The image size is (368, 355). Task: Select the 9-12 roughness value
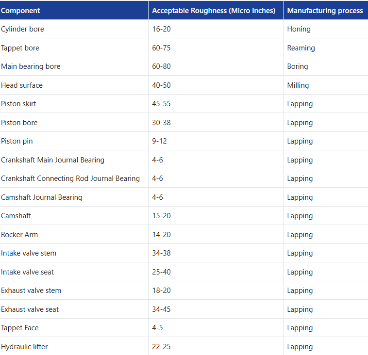(x=159, y=141)
